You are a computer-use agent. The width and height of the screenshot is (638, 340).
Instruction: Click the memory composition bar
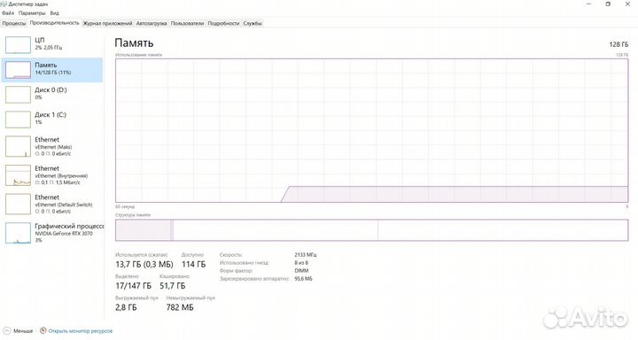click(x=371, y=230)
